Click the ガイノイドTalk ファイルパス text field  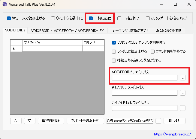(x=145, y=108)
